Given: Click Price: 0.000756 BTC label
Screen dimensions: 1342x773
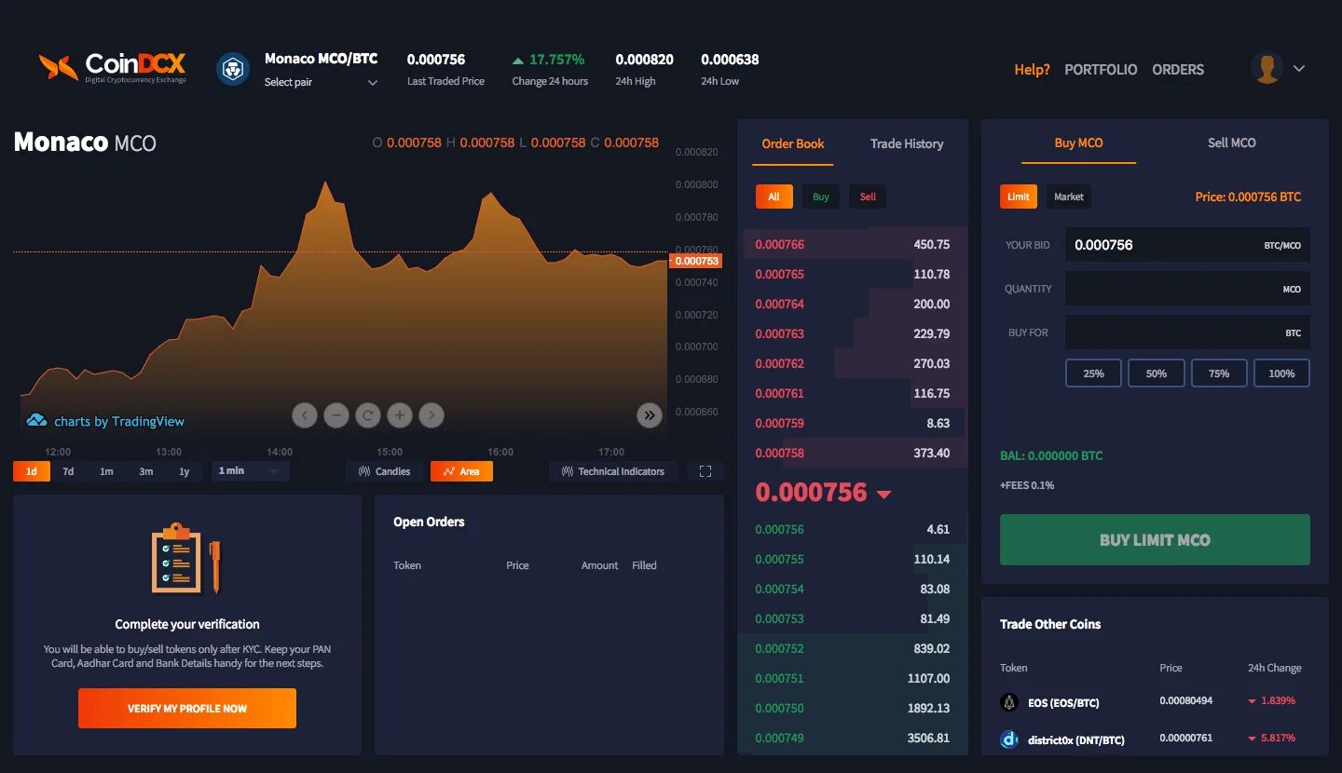Looking at the screenshot, I should point(1248,197).
